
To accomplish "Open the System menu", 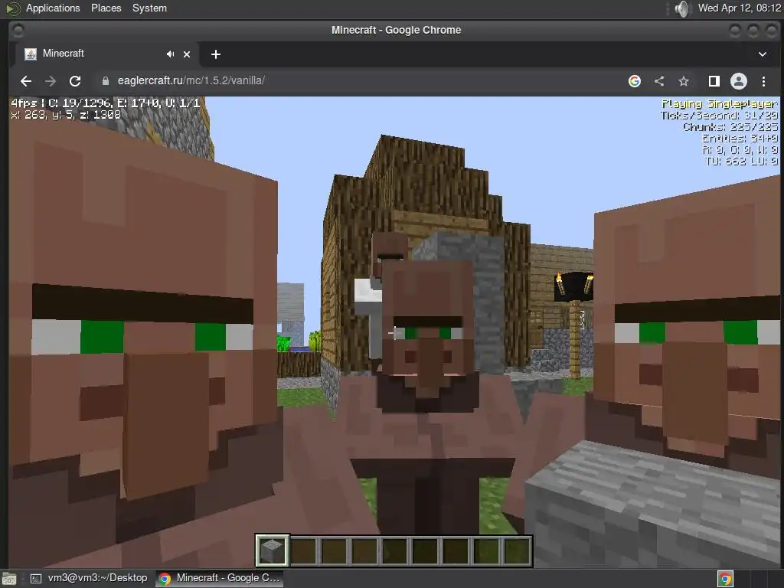I will pos(149,8).
